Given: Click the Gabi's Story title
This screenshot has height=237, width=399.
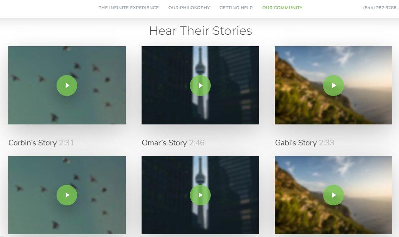Looking at the screenshot, I should pyautogui.click(x=296, y=143).
